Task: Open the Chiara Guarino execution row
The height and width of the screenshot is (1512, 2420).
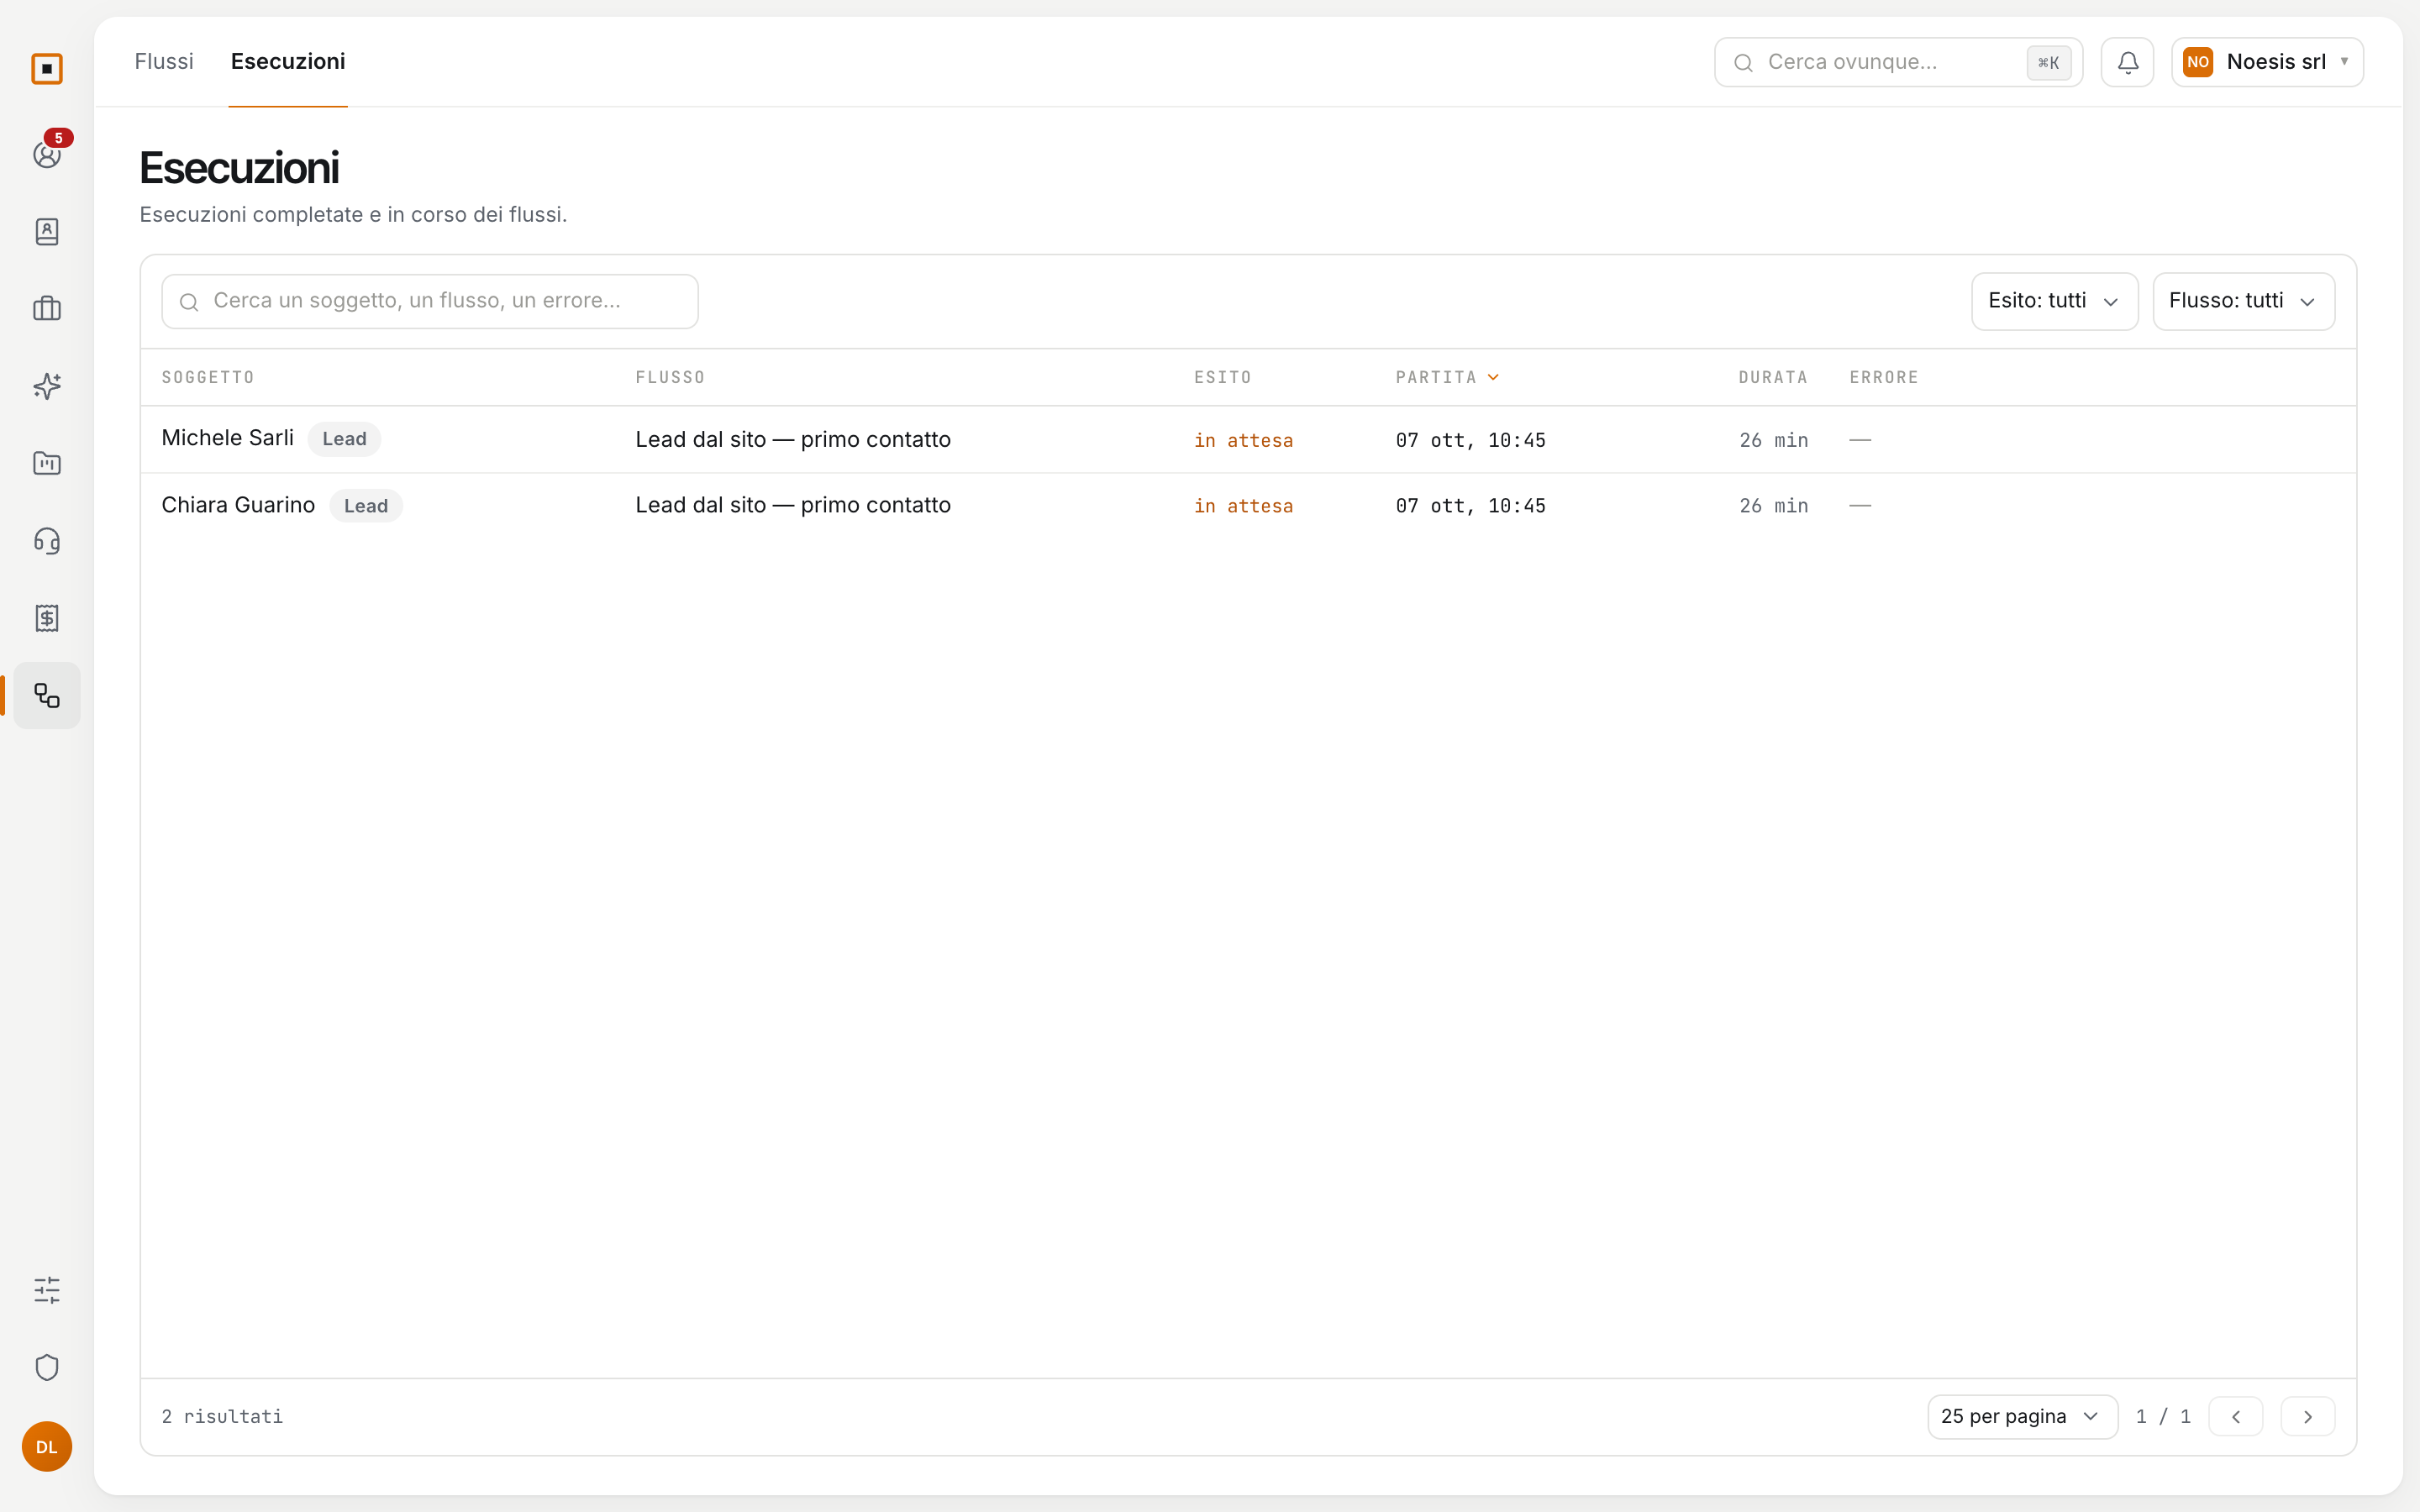Action: [1248, 505]
